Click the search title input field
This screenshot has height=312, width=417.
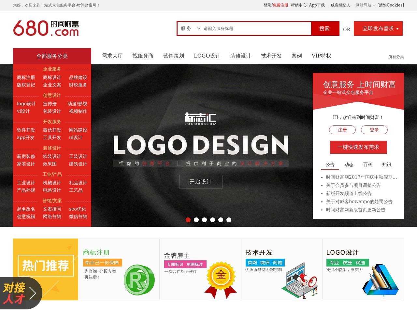pos(256,29)
